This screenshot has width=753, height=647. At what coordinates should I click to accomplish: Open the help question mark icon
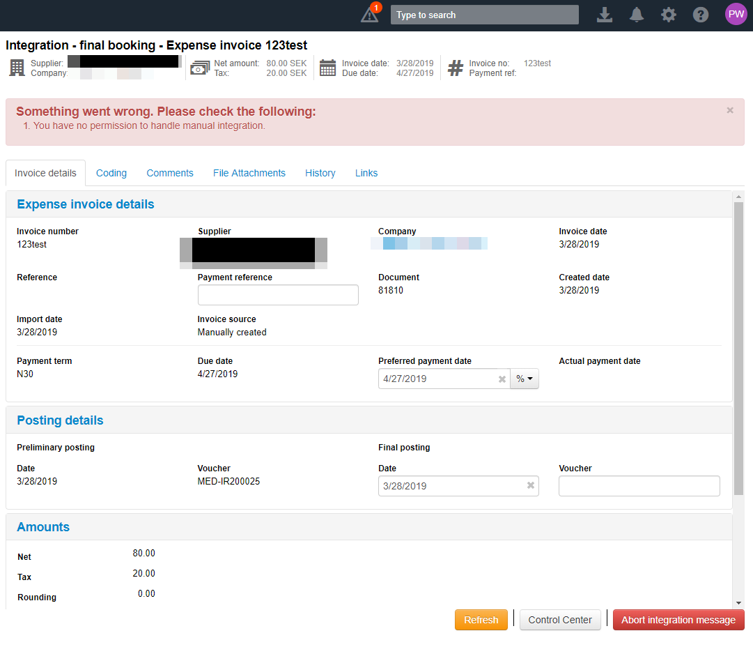tap(700, 15)
